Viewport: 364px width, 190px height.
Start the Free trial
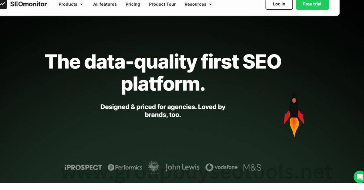pos(312,4)
